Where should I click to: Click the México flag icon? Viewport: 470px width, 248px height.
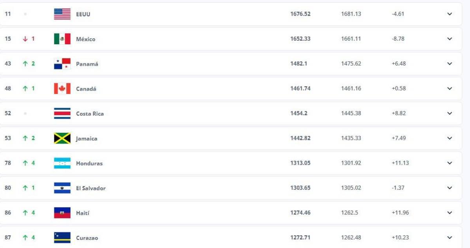click(60, 38)
